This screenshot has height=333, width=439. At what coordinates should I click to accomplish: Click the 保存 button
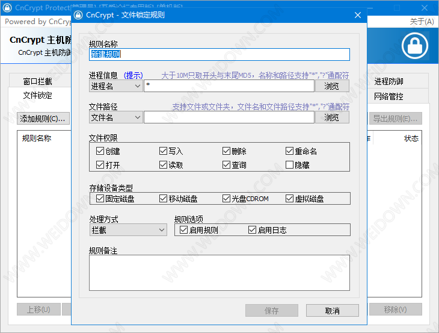(272, 311)
